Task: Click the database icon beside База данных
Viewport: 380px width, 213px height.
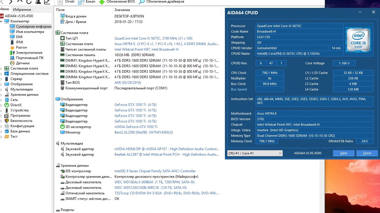Action: click(7, 131)
